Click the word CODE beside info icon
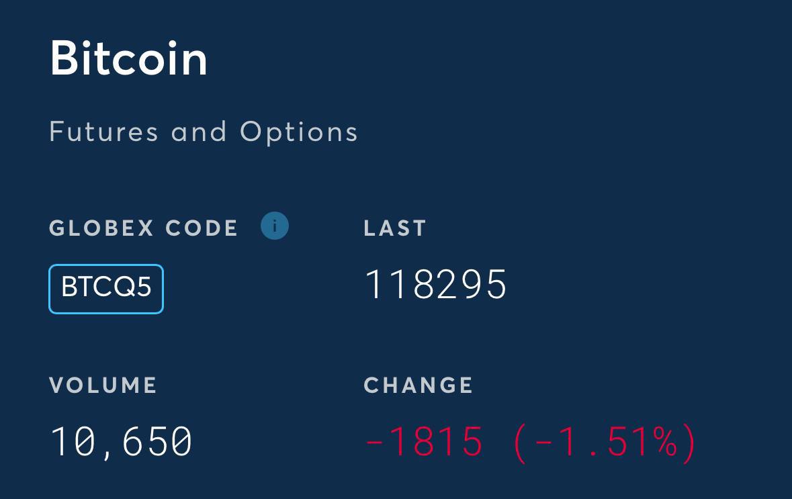Image resolution: width=792 pixels, height=499 pixels. pyautogui.click(x=202, y=228)
